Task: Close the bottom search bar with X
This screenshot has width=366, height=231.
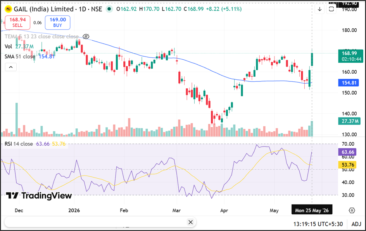Action: tap(190, 222)
